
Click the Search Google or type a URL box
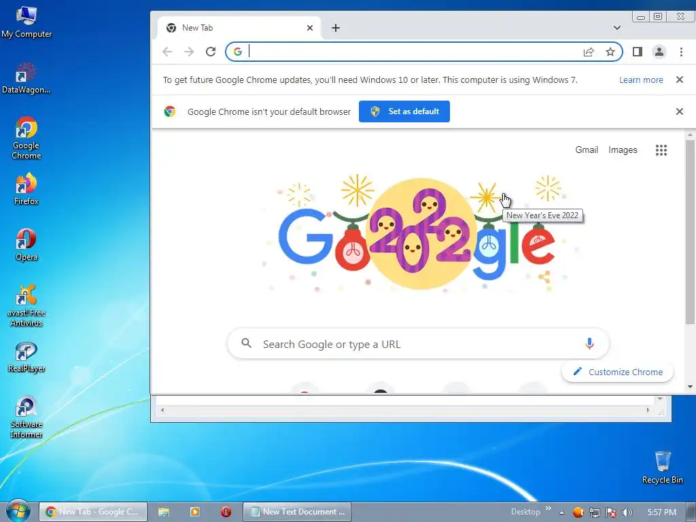(418, 344)
